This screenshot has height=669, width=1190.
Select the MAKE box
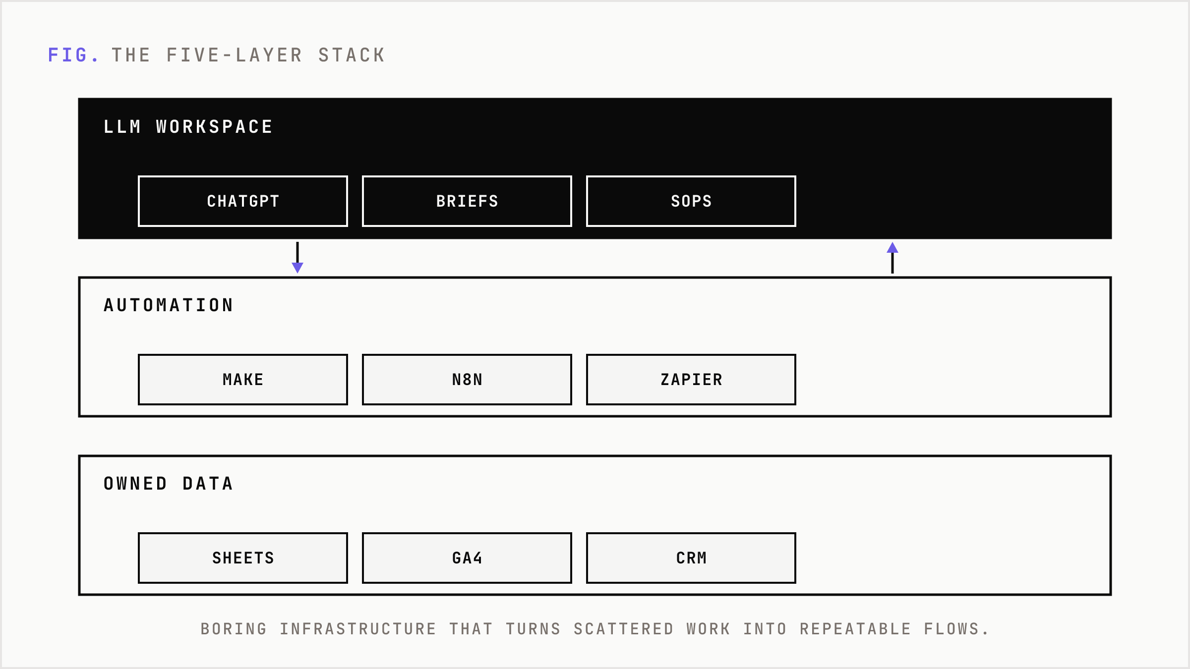[x=243, y=380]
